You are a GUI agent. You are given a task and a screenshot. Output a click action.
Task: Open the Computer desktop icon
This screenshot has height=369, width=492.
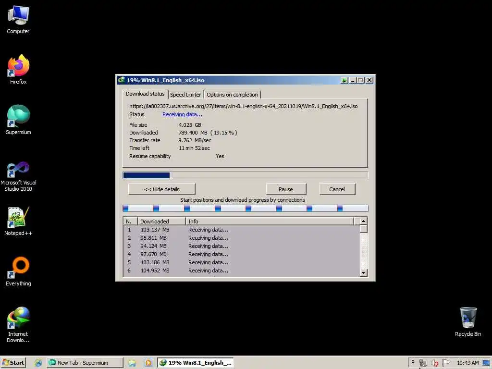18,19
